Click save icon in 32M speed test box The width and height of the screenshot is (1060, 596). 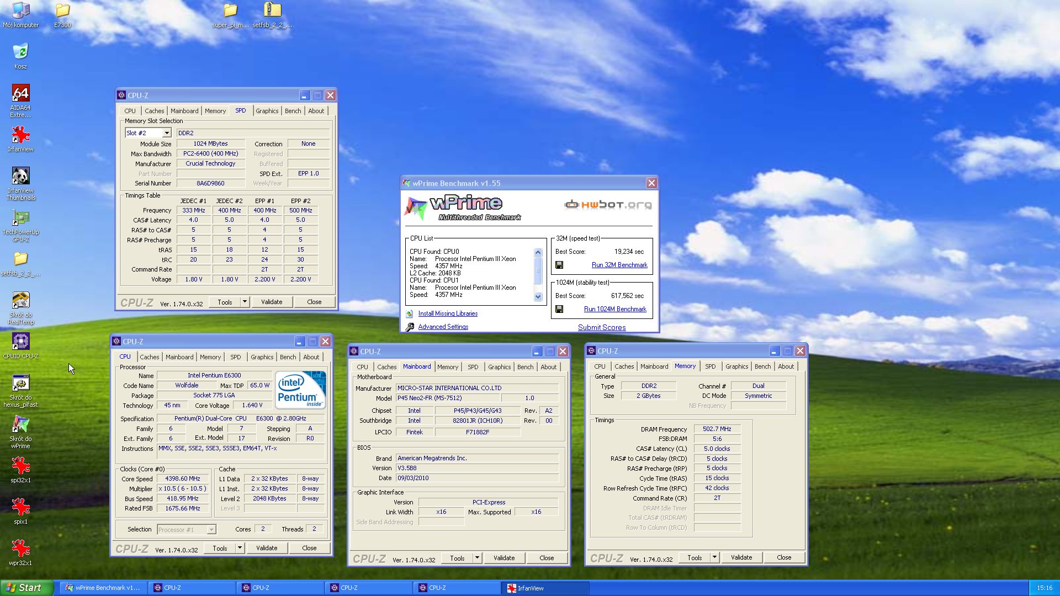point(559,265)
